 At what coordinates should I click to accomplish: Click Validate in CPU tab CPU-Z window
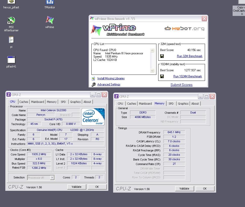coord(76,187)
